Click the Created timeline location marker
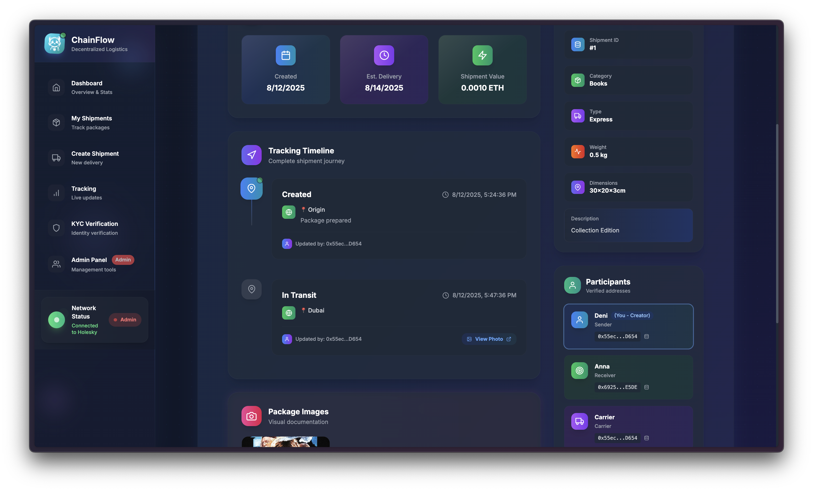This screenshot has width=813, height=491. (x=251, y=189)
